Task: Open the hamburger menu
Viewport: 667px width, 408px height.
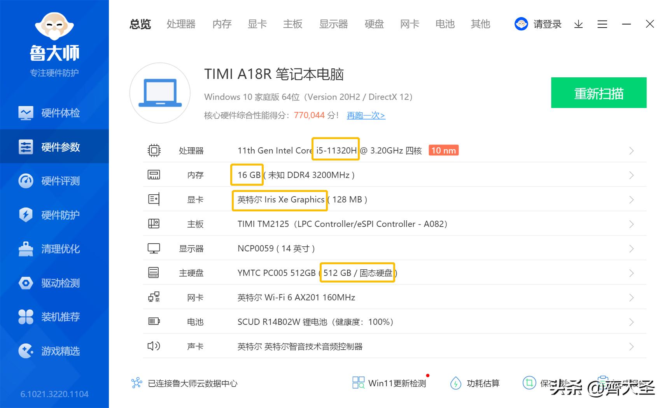Action: coord(602,24)
